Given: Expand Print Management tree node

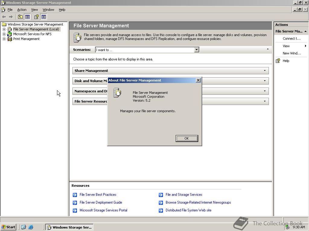Looking at the screenshot, I should (x=4, y=39).
